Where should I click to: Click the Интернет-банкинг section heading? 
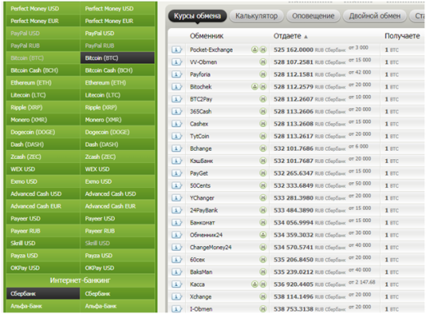click(x=80, y=280)
